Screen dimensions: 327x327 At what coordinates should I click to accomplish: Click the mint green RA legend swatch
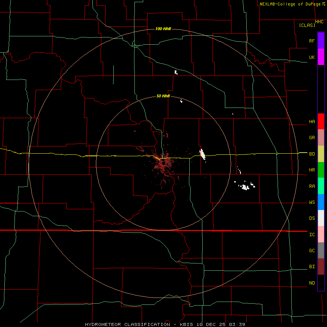321,186
